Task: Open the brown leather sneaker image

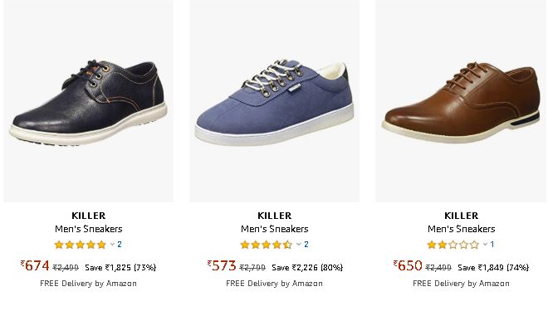Action: tap(461, 100)
